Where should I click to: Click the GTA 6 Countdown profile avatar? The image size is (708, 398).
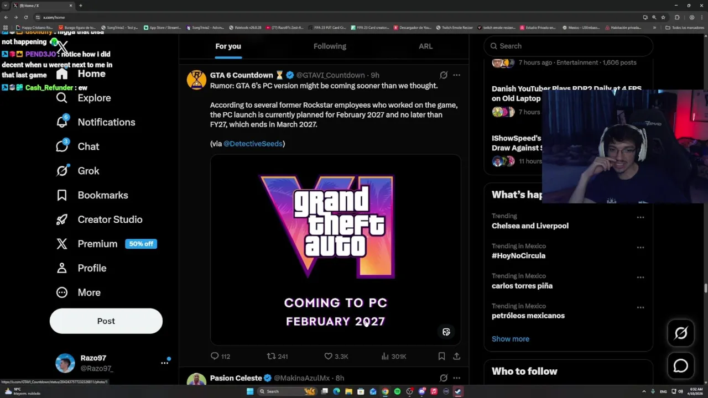tap(196, 80)
